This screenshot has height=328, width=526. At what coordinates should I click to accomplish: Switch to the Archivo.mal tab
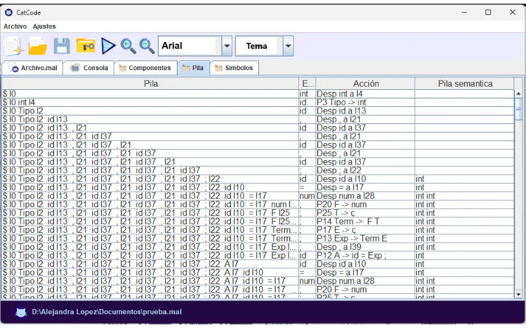(x=34, y=68)
